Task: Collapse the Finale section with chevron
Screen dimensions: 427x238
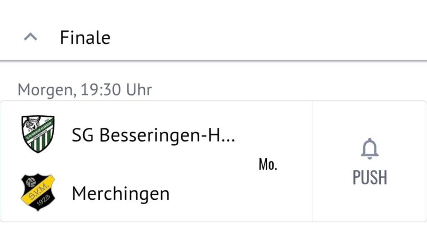Action: (30, 37)
